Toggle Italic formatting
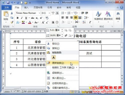Image resolution: width=125 pixels, height=95 pixels. tap(22, 18)
